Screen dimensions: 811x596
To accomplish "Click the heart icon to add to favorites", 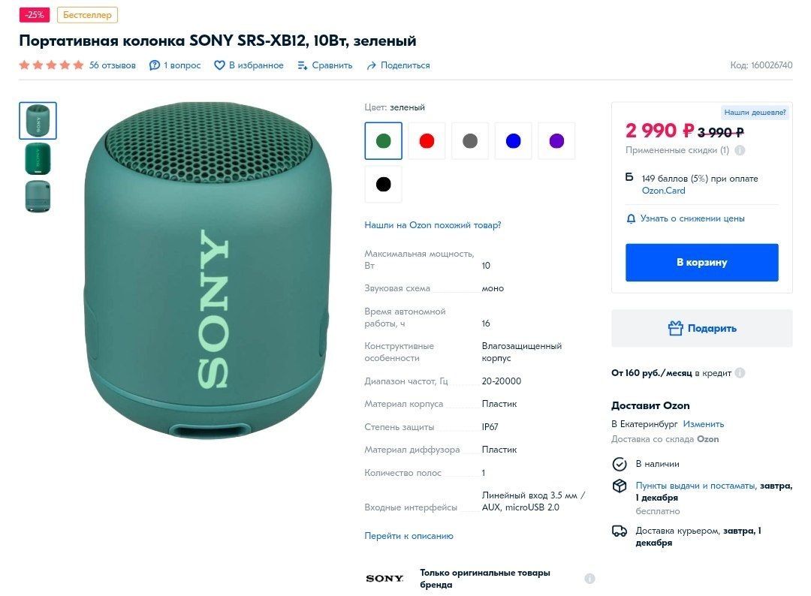I will pos(219,65).
